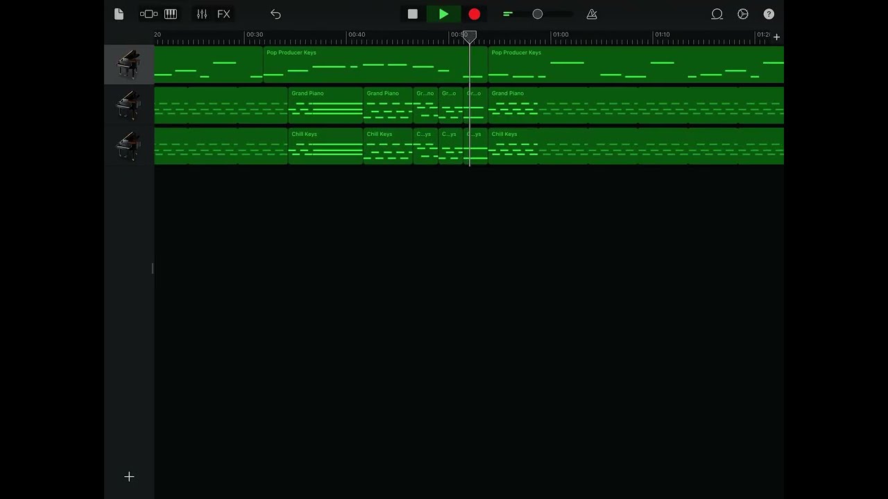The image size is (888, 499).
Task: Open the track controls mixer
Action: [x=202, y=14]
